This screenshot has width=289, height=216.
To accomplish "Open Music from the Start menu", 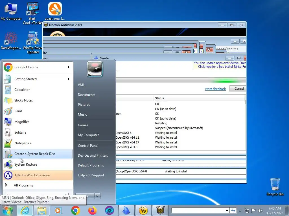I will (x=82, y=114).
